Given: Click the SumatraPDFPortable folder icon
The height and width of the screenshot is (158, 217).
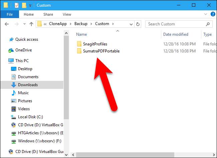Looking at the screenshot, I should tap(79, 51).
